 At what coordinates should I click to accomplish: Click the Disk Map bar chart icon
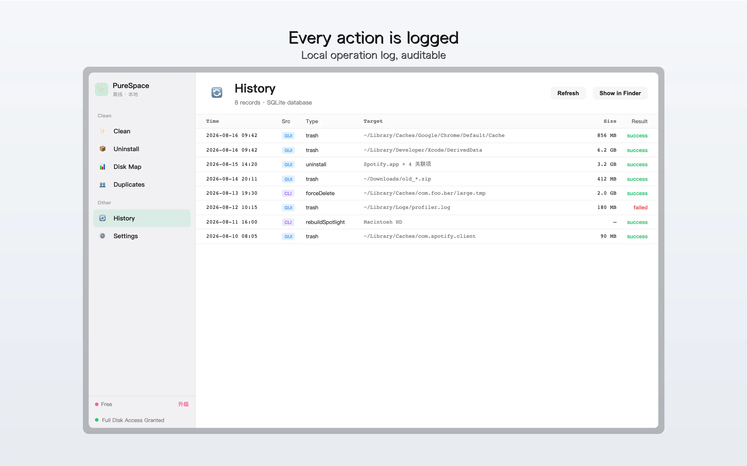102,167
